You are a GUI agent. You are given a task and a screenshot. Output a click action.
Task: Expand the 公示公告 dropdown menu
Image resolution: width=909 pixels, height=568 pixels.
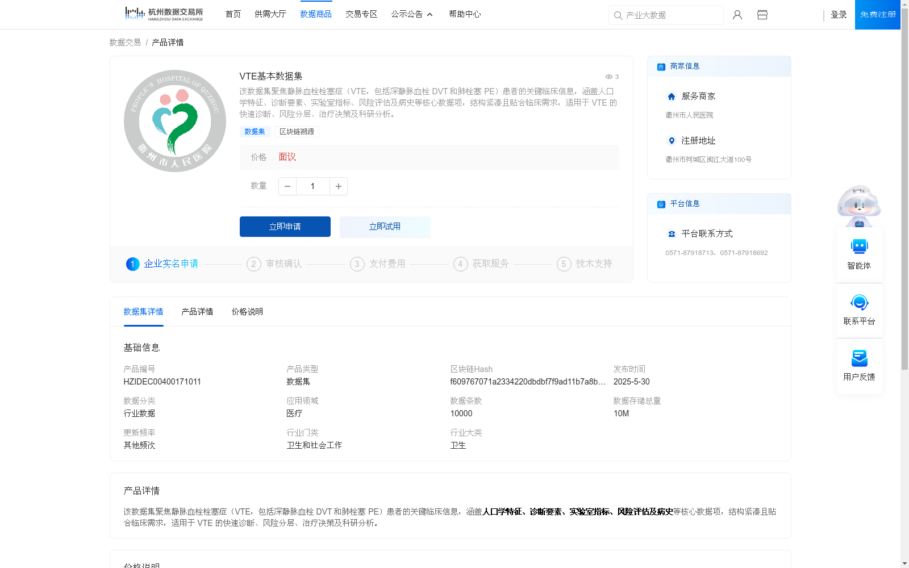point(412,14)
